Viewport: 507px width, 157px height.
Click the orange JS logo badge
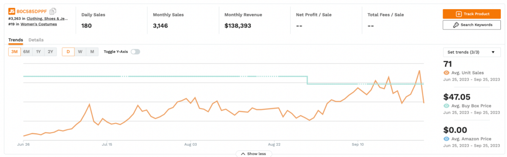(x=12, y=11)
